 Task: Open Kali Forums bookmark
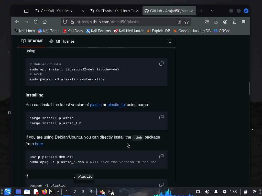tap(98, 31)
